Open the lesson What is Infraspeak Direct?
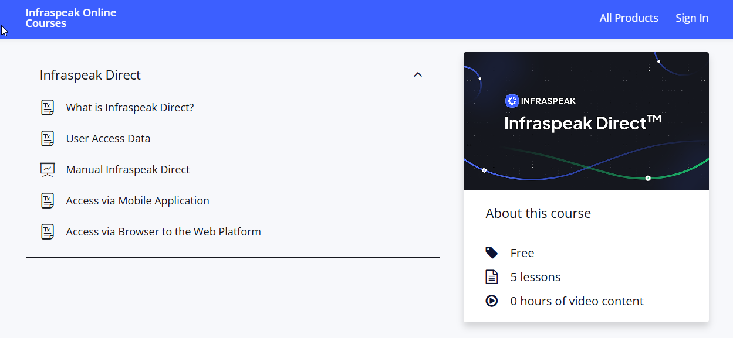The image size is (733, 338). click(130, 108)
